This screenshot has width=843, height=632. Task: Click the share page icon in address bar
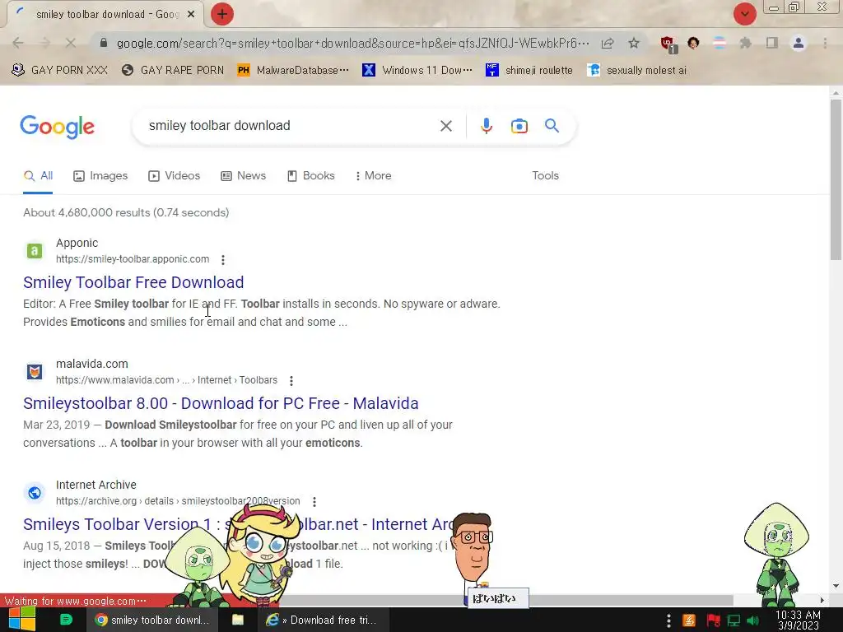(608, 43)
